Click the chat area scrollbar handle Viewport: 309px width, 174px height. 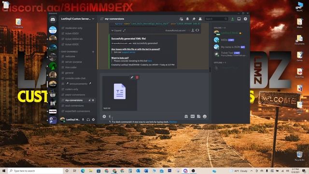pyautogui.click(x=210, y=69)
